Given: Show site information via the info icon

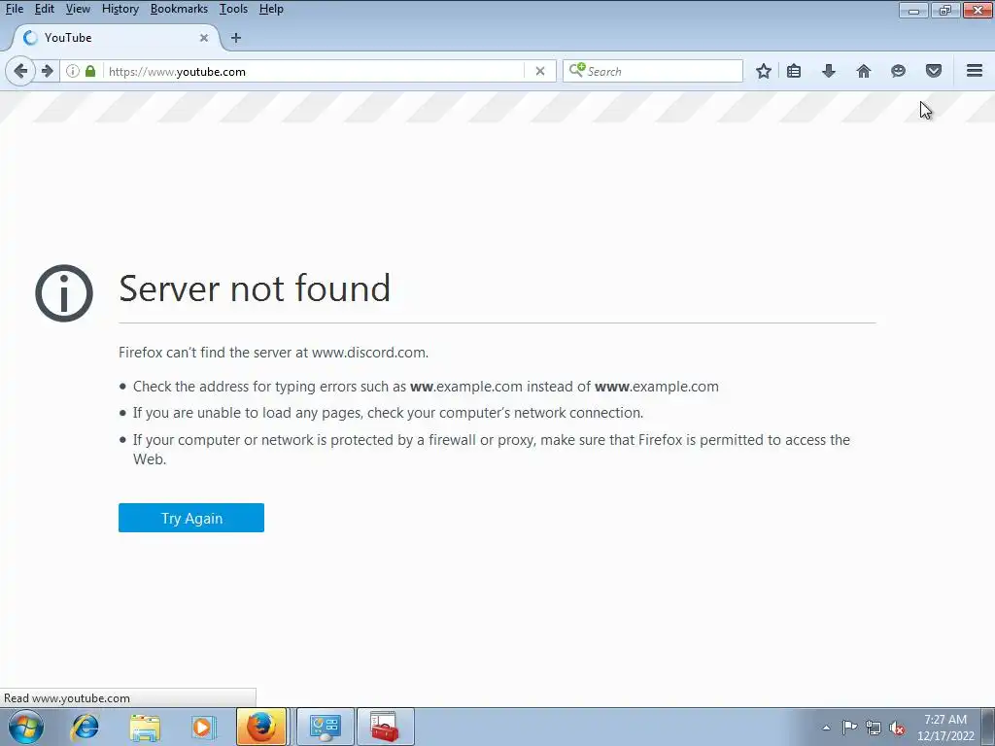Looking at the screenshot, I should click(73, 71).
